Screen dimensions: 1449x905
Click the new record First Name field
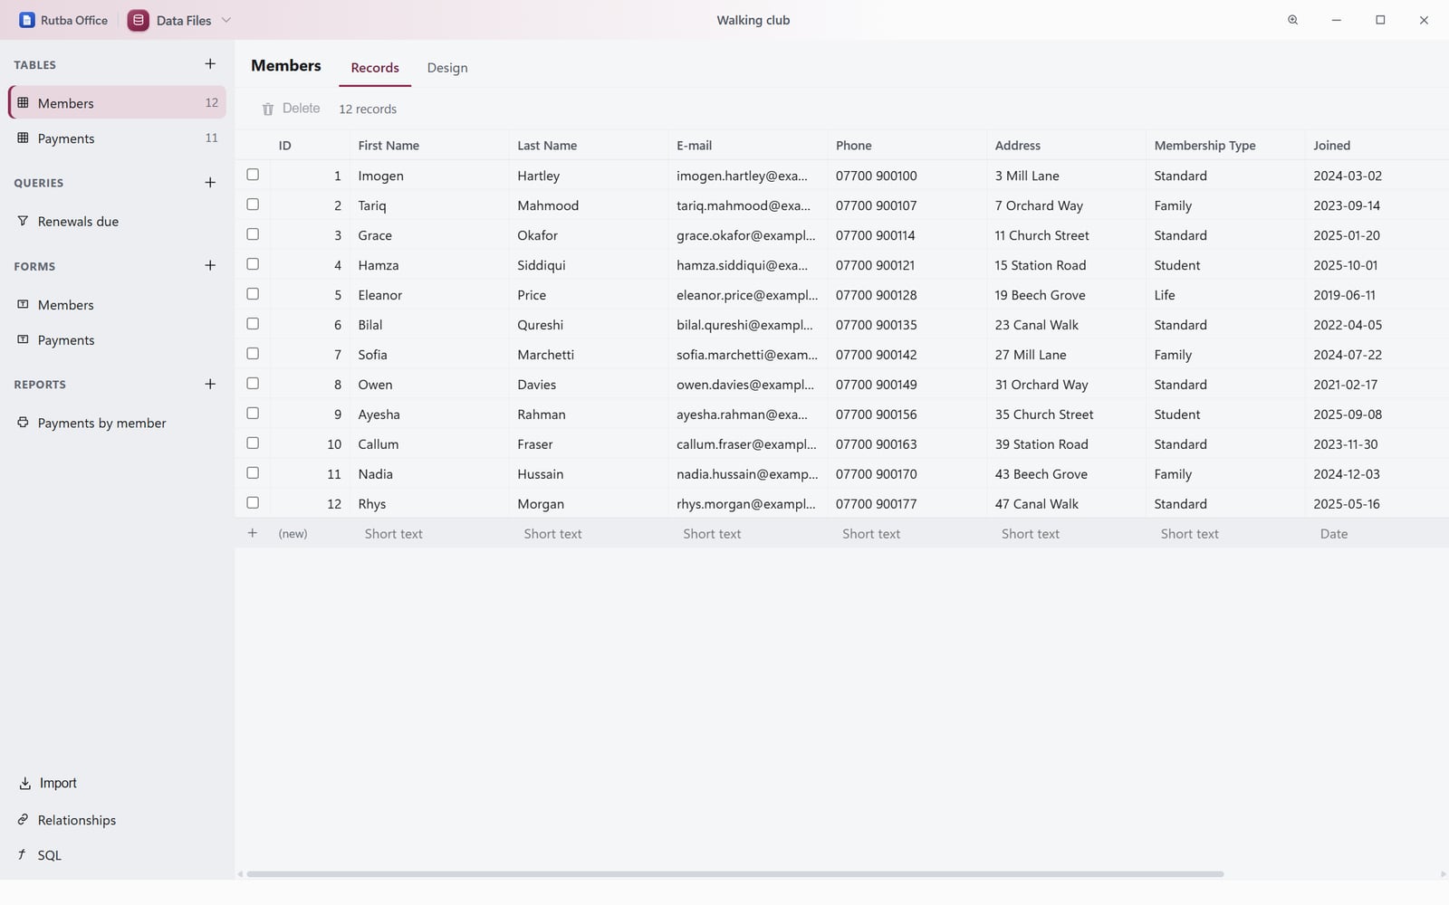point(429,534)
